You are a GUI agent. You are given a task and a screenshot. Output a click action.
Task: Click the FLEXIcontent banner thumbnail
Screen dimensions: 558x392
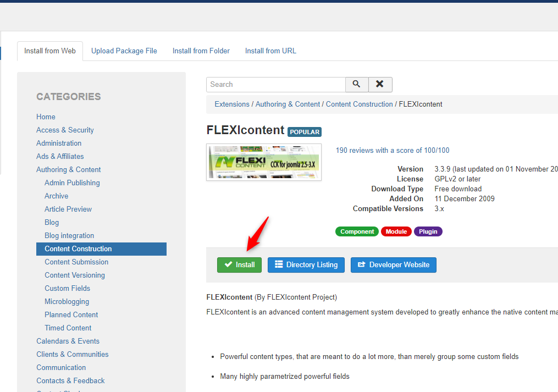pos(264,162)
